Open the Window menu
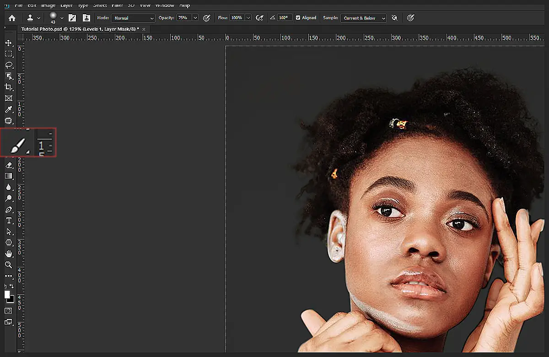This screenshot has width=549, height=357. point(165,5)
